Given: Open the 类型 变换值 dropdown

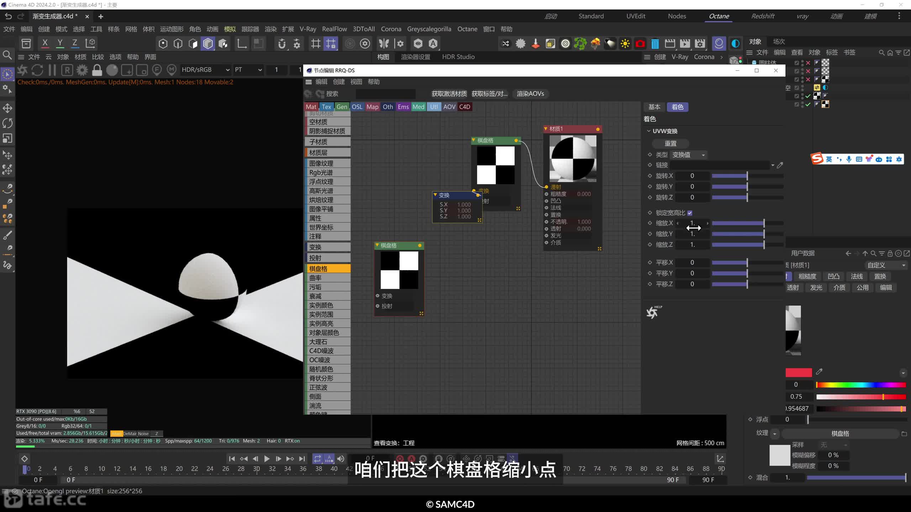Looking at the screenshot, I should (x=688, y=155).
